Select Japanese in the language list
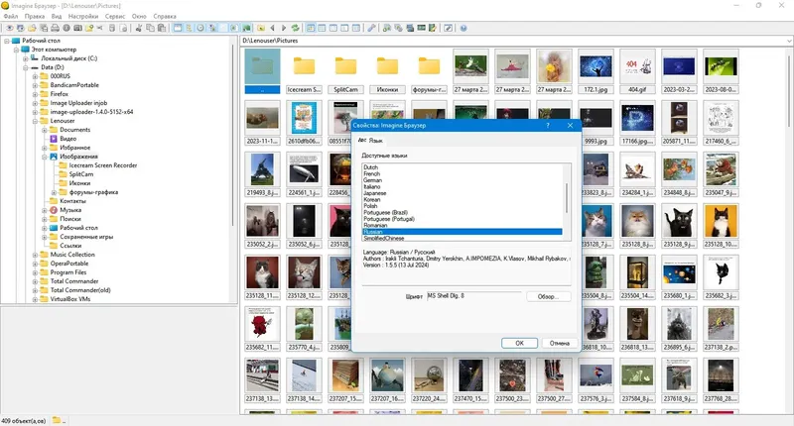Viewport: 794px width, 426px height. point(462,193)
